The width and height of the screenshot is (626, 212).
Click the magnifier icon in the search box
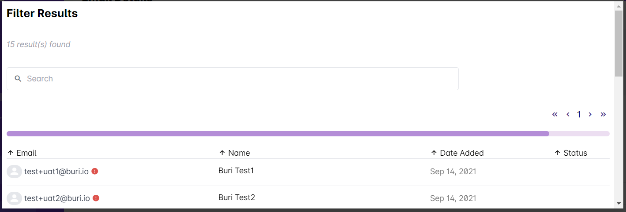(x=18, y=79)
